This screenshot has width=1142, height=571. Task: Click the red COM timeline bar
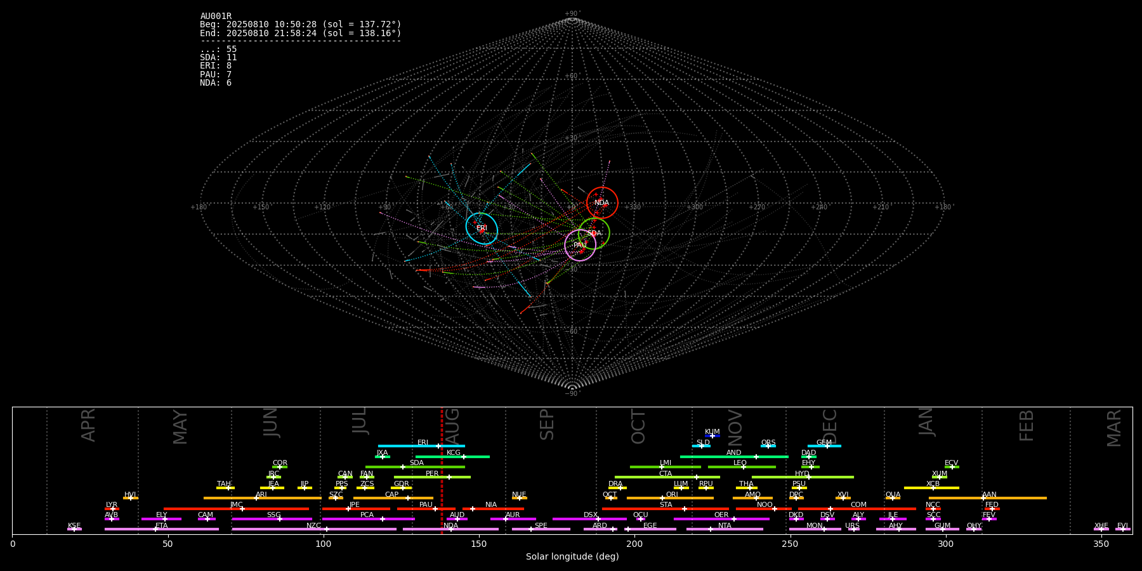click(857, 509)
